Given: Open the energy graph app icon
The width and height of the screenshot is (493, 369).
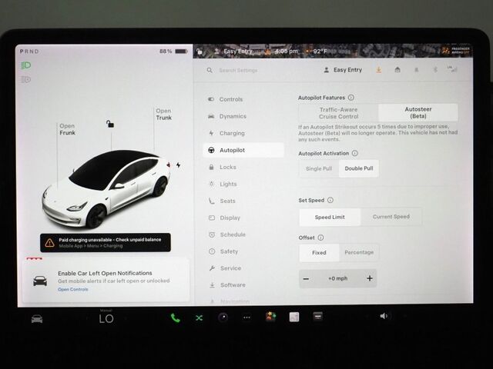Looking at the screenshot, I should pos(294,317).
